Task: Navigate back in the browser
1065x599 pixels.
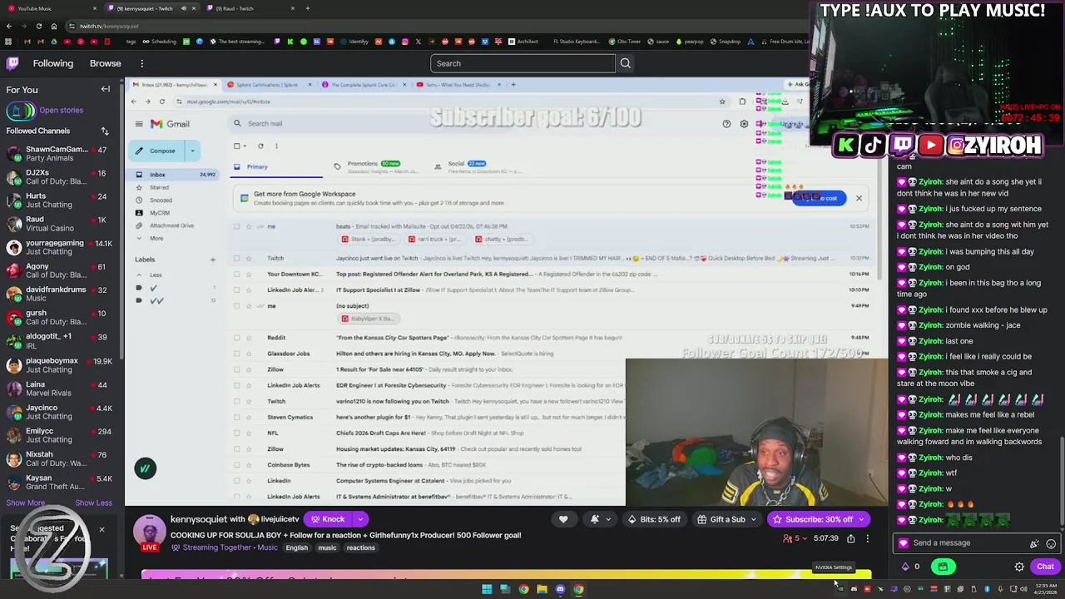Action: pos(8,26)
